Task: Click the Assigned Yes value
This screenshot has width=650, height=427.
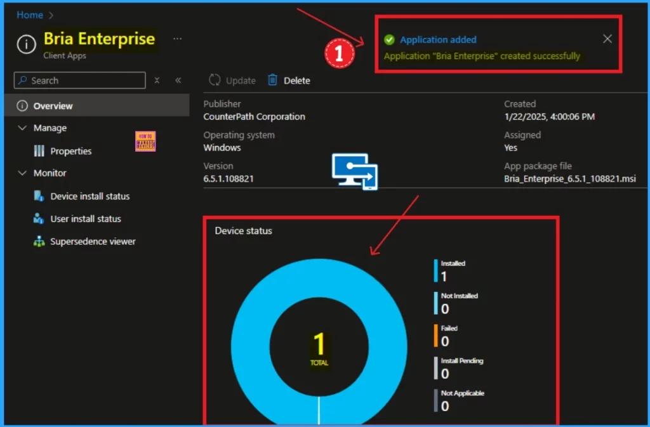Action: click(x=511, y=148)
